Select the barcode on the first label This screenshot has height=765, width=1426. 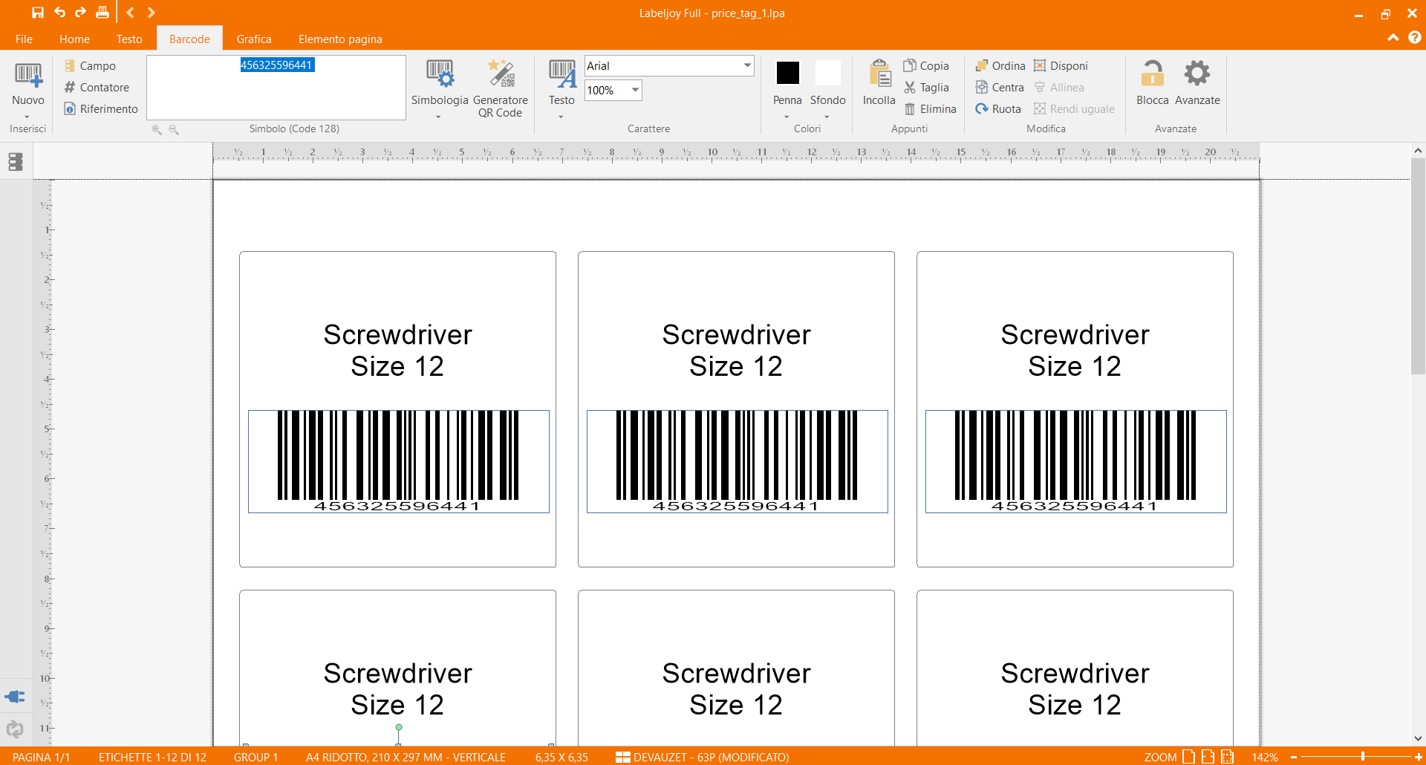pyautogui.click(x=399, y=461)
